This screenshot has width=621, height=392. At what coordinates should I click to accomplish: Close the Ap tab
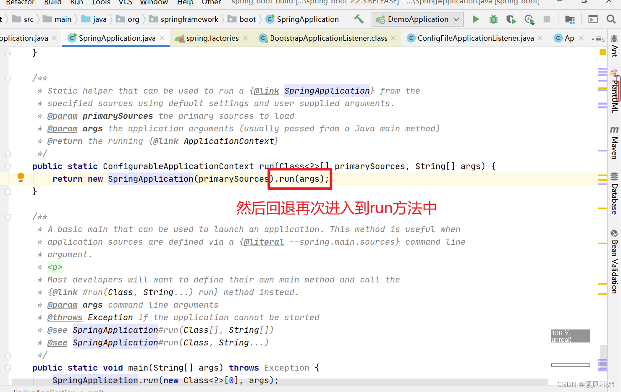(582, 38)
